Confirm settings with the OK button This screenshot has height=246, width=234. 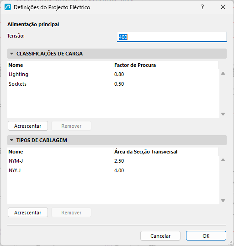point(206,236)
